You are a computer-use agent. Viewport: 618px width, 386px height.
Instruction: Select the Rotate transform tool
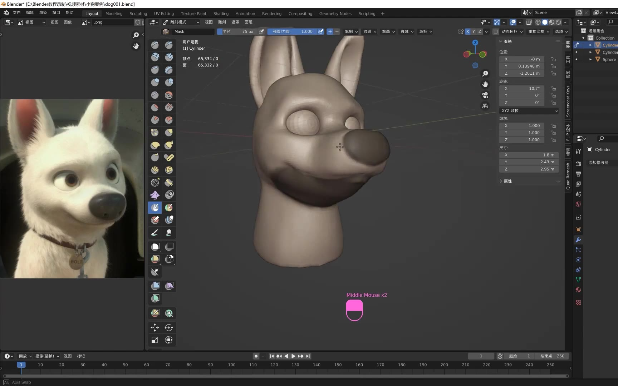pyautogui.click(x=169, y=327)
